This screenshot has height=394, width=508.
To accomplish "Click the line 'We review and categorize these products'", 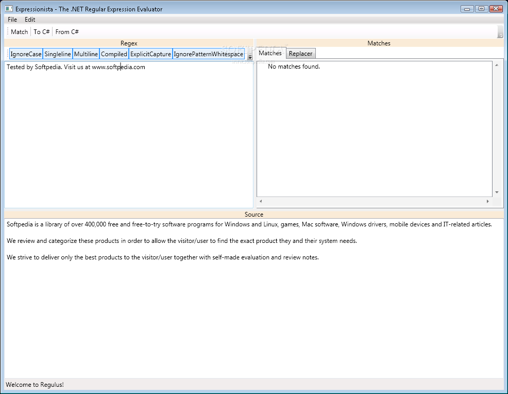I will tap(182, 241).
